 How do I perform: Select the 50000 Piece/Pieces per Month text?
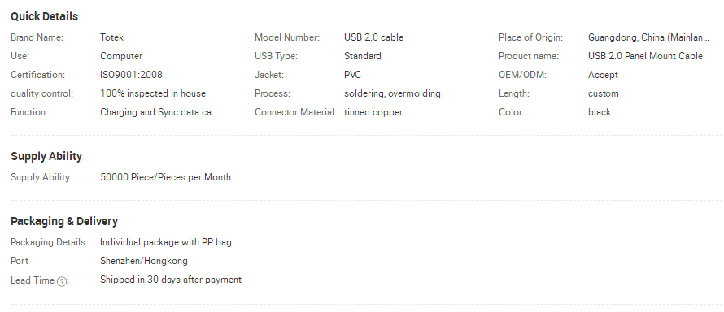click(x=165, y=177)
